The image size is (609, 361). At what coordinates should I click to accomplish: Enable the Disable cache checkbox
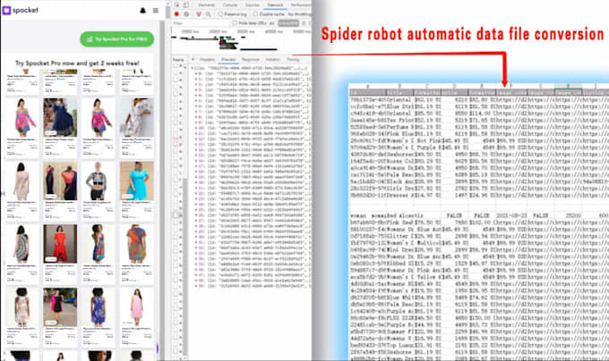[x=255, y=14]
